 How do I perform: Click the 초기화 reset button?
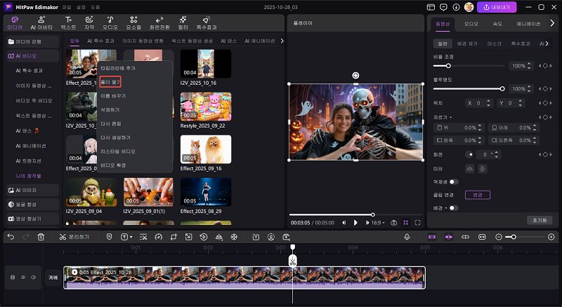point(539,220)
